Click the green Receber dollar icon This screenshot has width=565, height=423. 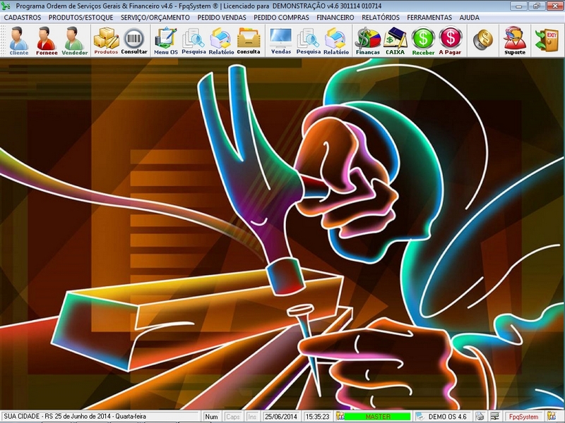coord(423,40)
